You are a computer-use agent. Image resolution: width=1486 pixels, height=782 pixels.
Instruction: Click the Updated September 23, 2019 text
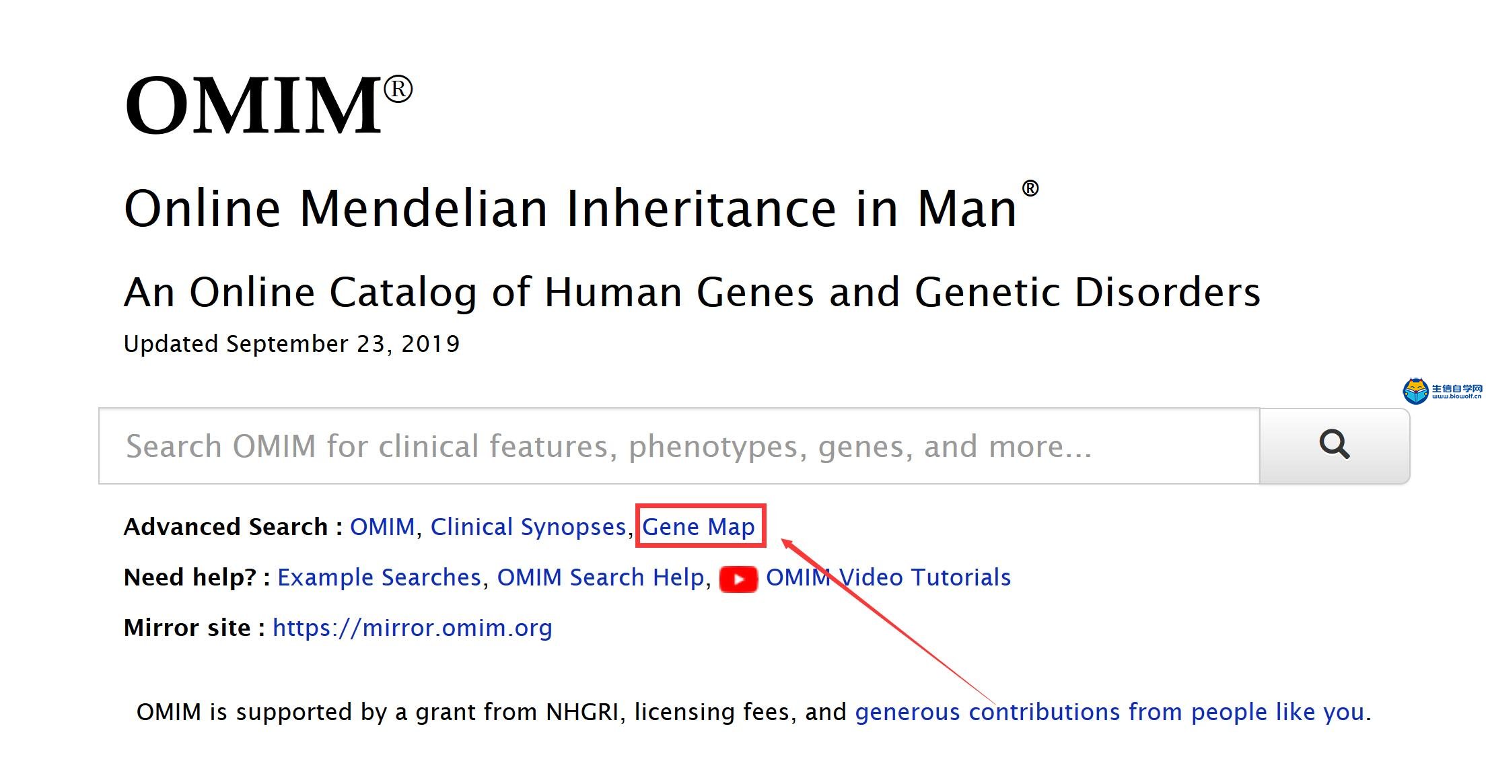(x=291, y=344)
